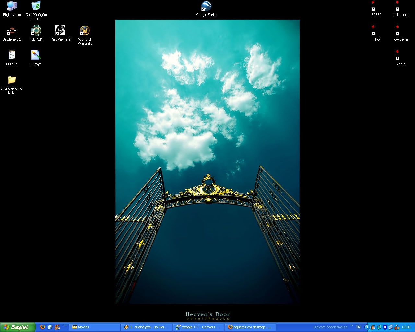Switch to agustos ayı desktop Firefox window

[x=250, y=327]
